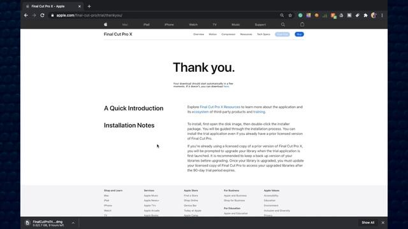Open the Chrome three-dot menu
Screen dimensions: 408x229
[x=382, y=15]
